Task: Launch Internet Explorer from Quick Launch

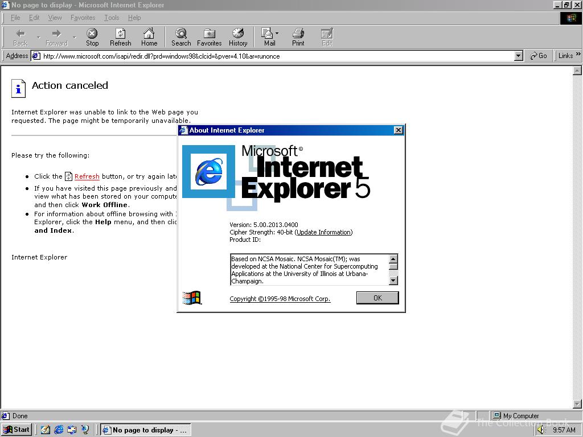Action: (59, 430)
